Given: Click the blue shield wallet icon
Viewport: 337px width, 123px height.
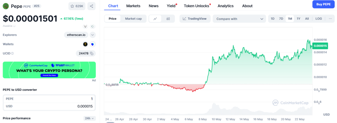Looking at the screenshot, I should [92, 44].
